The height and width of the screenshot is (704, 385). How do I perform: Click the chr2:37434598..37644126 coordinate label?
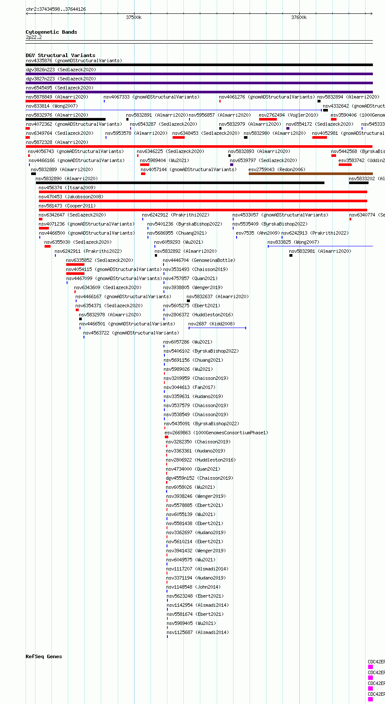click(56, 9)
